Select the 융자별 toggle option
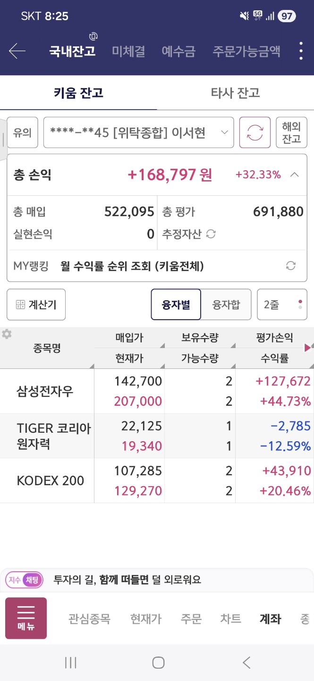The height and width of the screenshot is (681, 314). click(176, 305)
